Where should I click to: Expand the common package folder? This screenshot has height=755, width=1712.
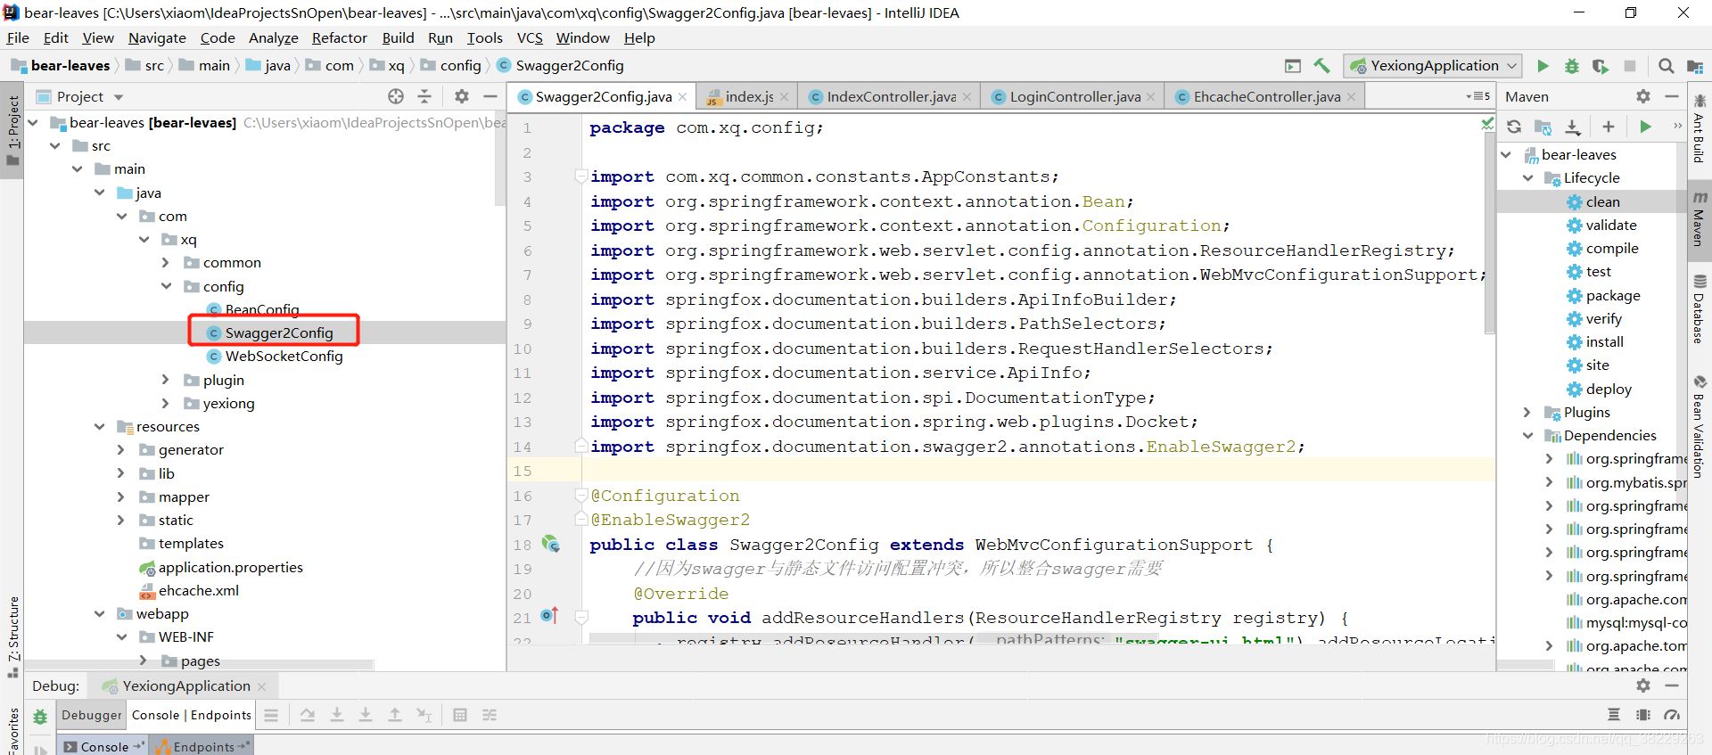tap(166, 263)
